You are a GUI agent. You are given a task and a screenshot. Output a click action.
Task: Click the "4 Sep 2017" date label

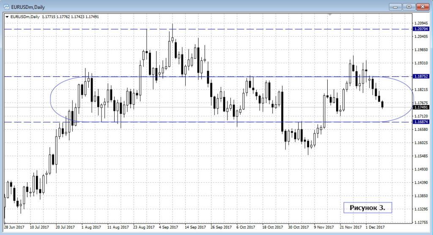(x=171, y=226)
